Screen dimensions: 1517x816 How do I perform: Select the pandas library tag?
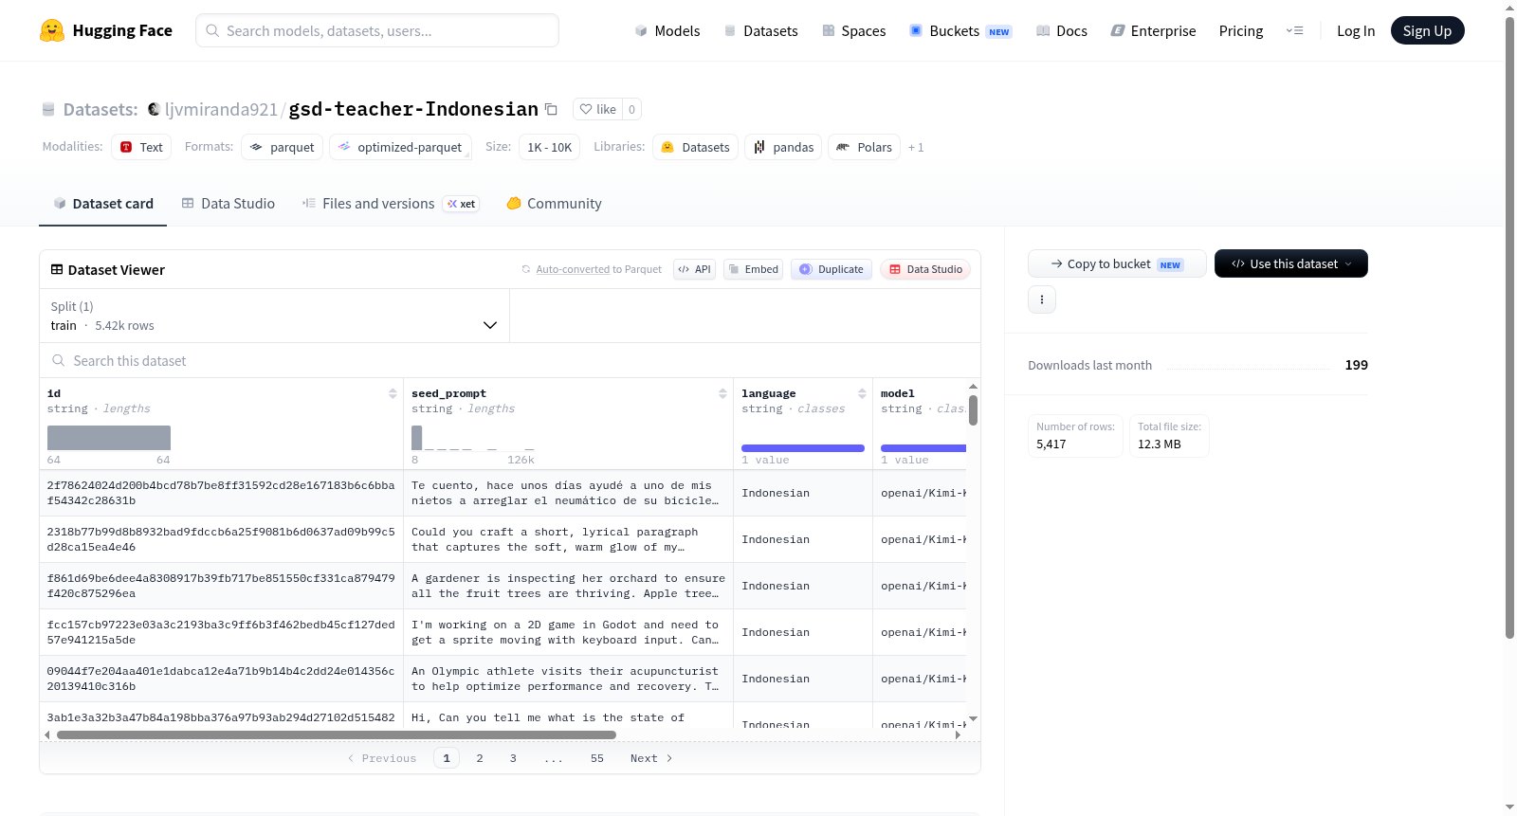pyautogui.click(x=783, y=147)
